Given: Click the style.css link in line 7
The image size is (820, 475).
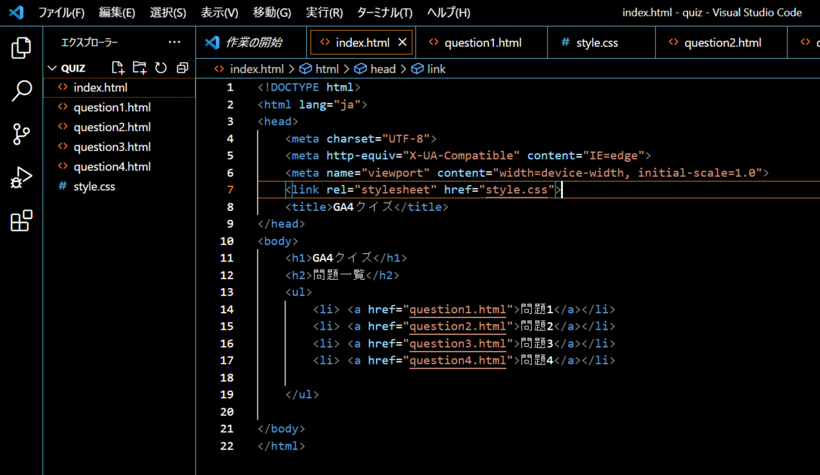Looking at the screenshot, I should [516, 190].
